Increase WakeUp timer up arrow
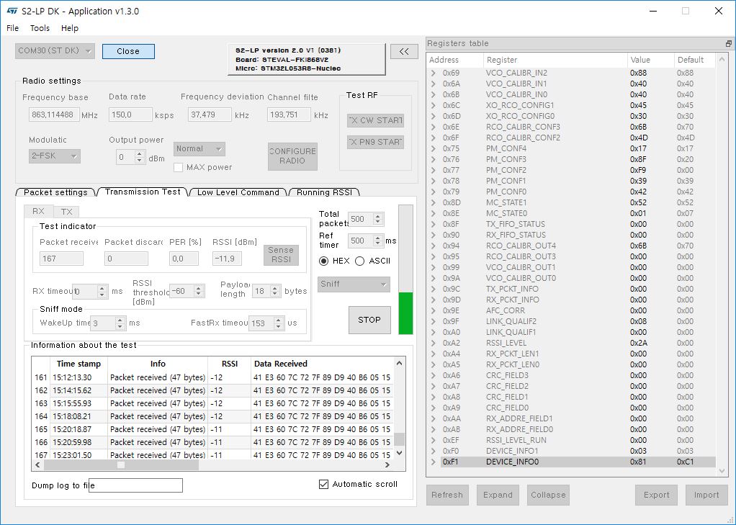736x525 pixels. pos(120,320)
